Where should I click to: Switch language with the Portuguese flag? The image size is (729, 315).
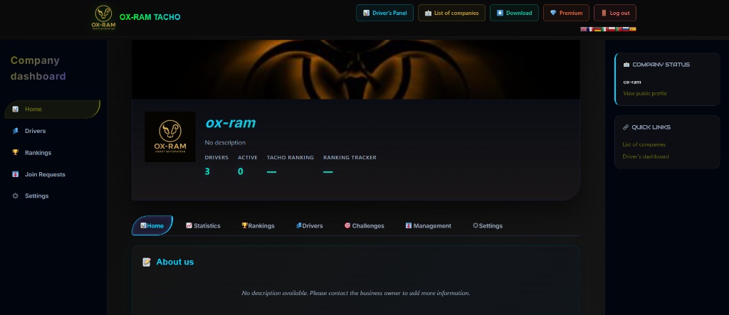pos(619,29)
